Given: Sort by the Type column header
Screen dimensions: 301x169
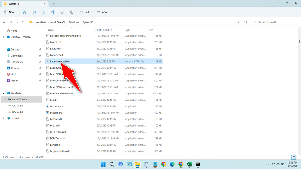Looking at the screenshot, I should 127,30.
